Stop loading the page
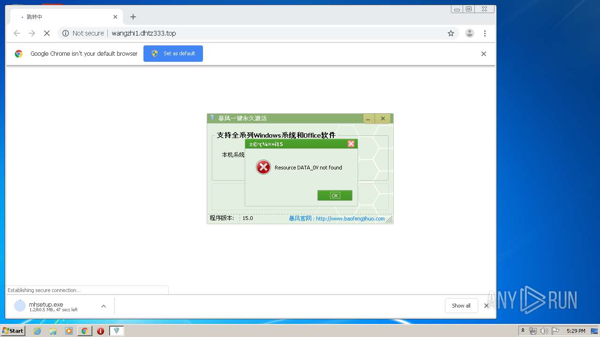This screenshot has height=337, width=600. pos(47,33)
